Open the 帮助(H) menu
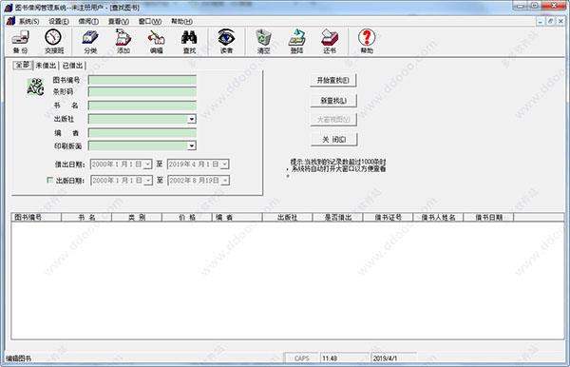570x367 pixels. 182,22
